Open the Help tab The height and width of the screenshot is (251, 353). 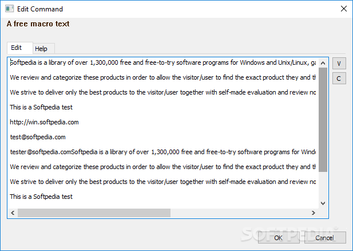pyautogui.click(x=43, y=49)
